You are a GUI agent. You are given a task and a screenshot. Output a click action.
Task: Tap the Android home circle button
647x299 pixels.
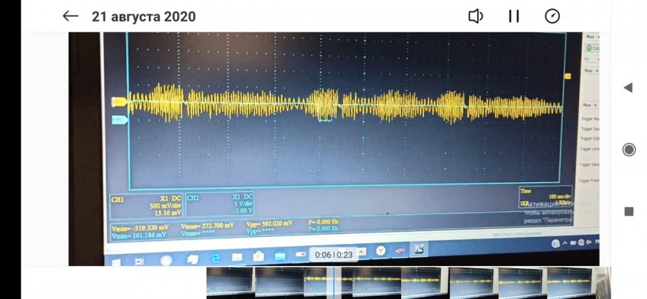pos(629,149)
